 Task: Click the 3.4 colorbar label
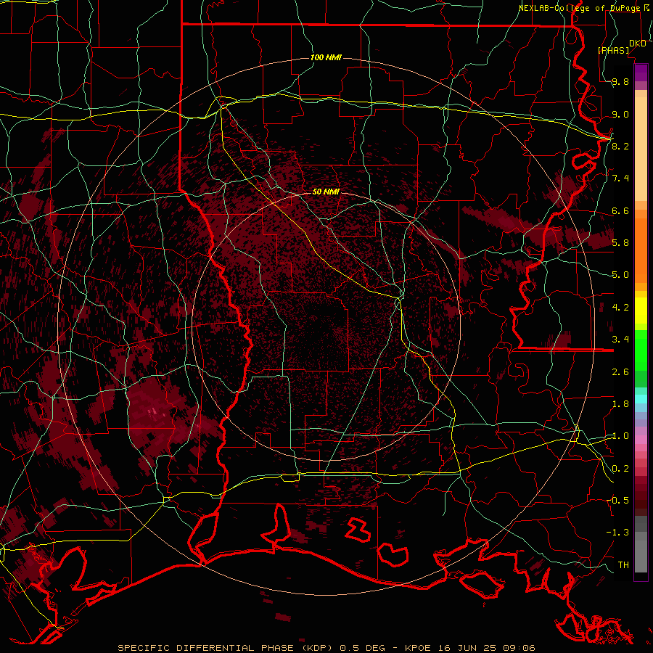[620, 340]
